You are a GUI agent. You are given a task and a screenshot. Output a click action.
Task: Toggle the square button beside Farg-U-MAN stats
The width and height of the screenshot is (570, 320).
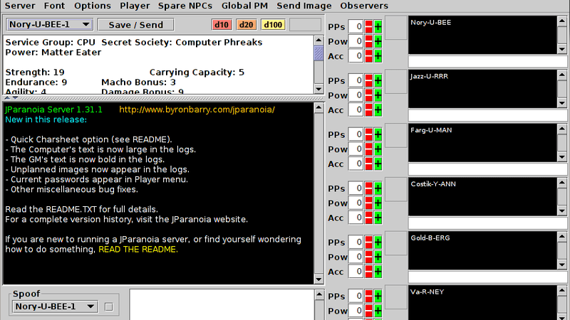point(396,135)
